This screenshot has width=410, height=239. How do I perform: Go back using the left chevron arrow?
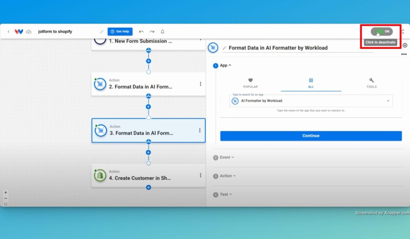[x=9, y=32]
